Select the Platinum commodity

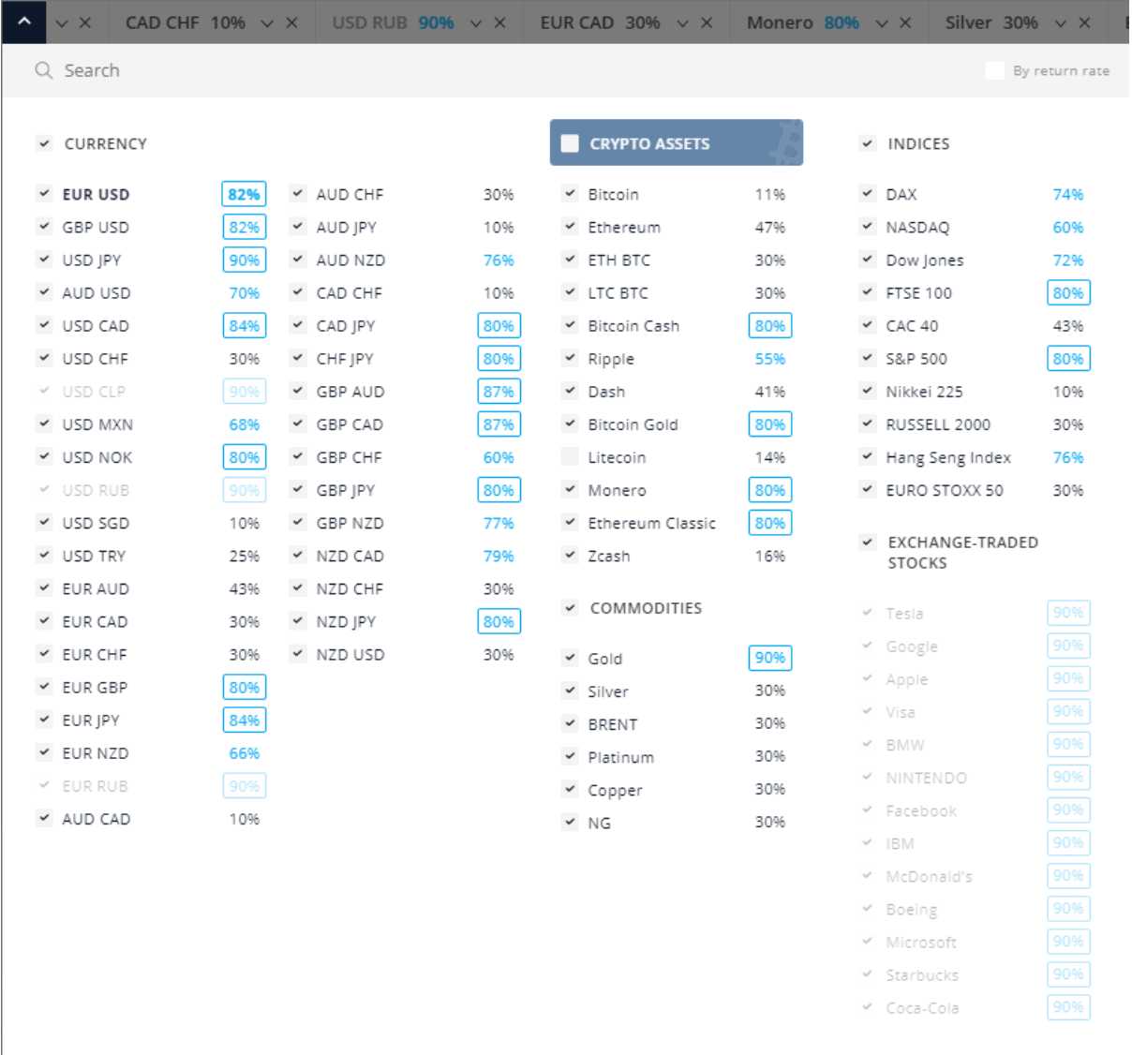pos(621,757)
